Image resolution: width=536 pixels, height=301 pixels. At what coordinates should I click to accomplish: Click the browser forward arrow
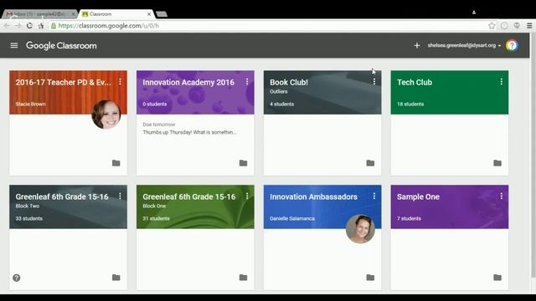point(18,26)
